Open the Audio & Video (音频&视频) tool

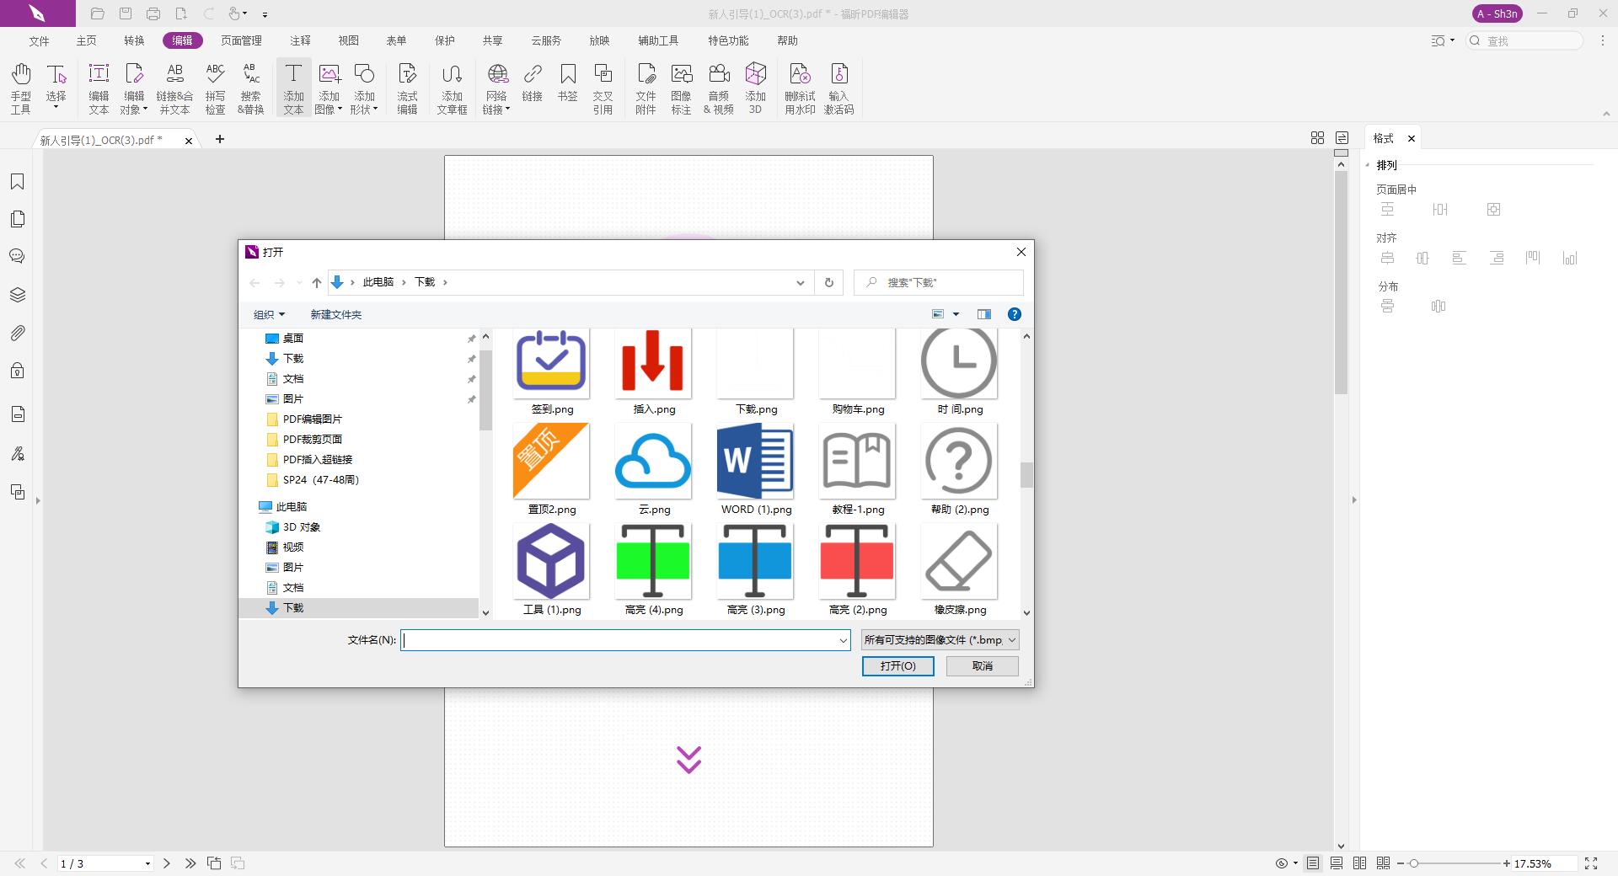click(x=718, y=87)
